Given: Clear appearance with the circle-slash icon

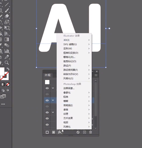Looking at the screenshot, I should coord(78,132).
